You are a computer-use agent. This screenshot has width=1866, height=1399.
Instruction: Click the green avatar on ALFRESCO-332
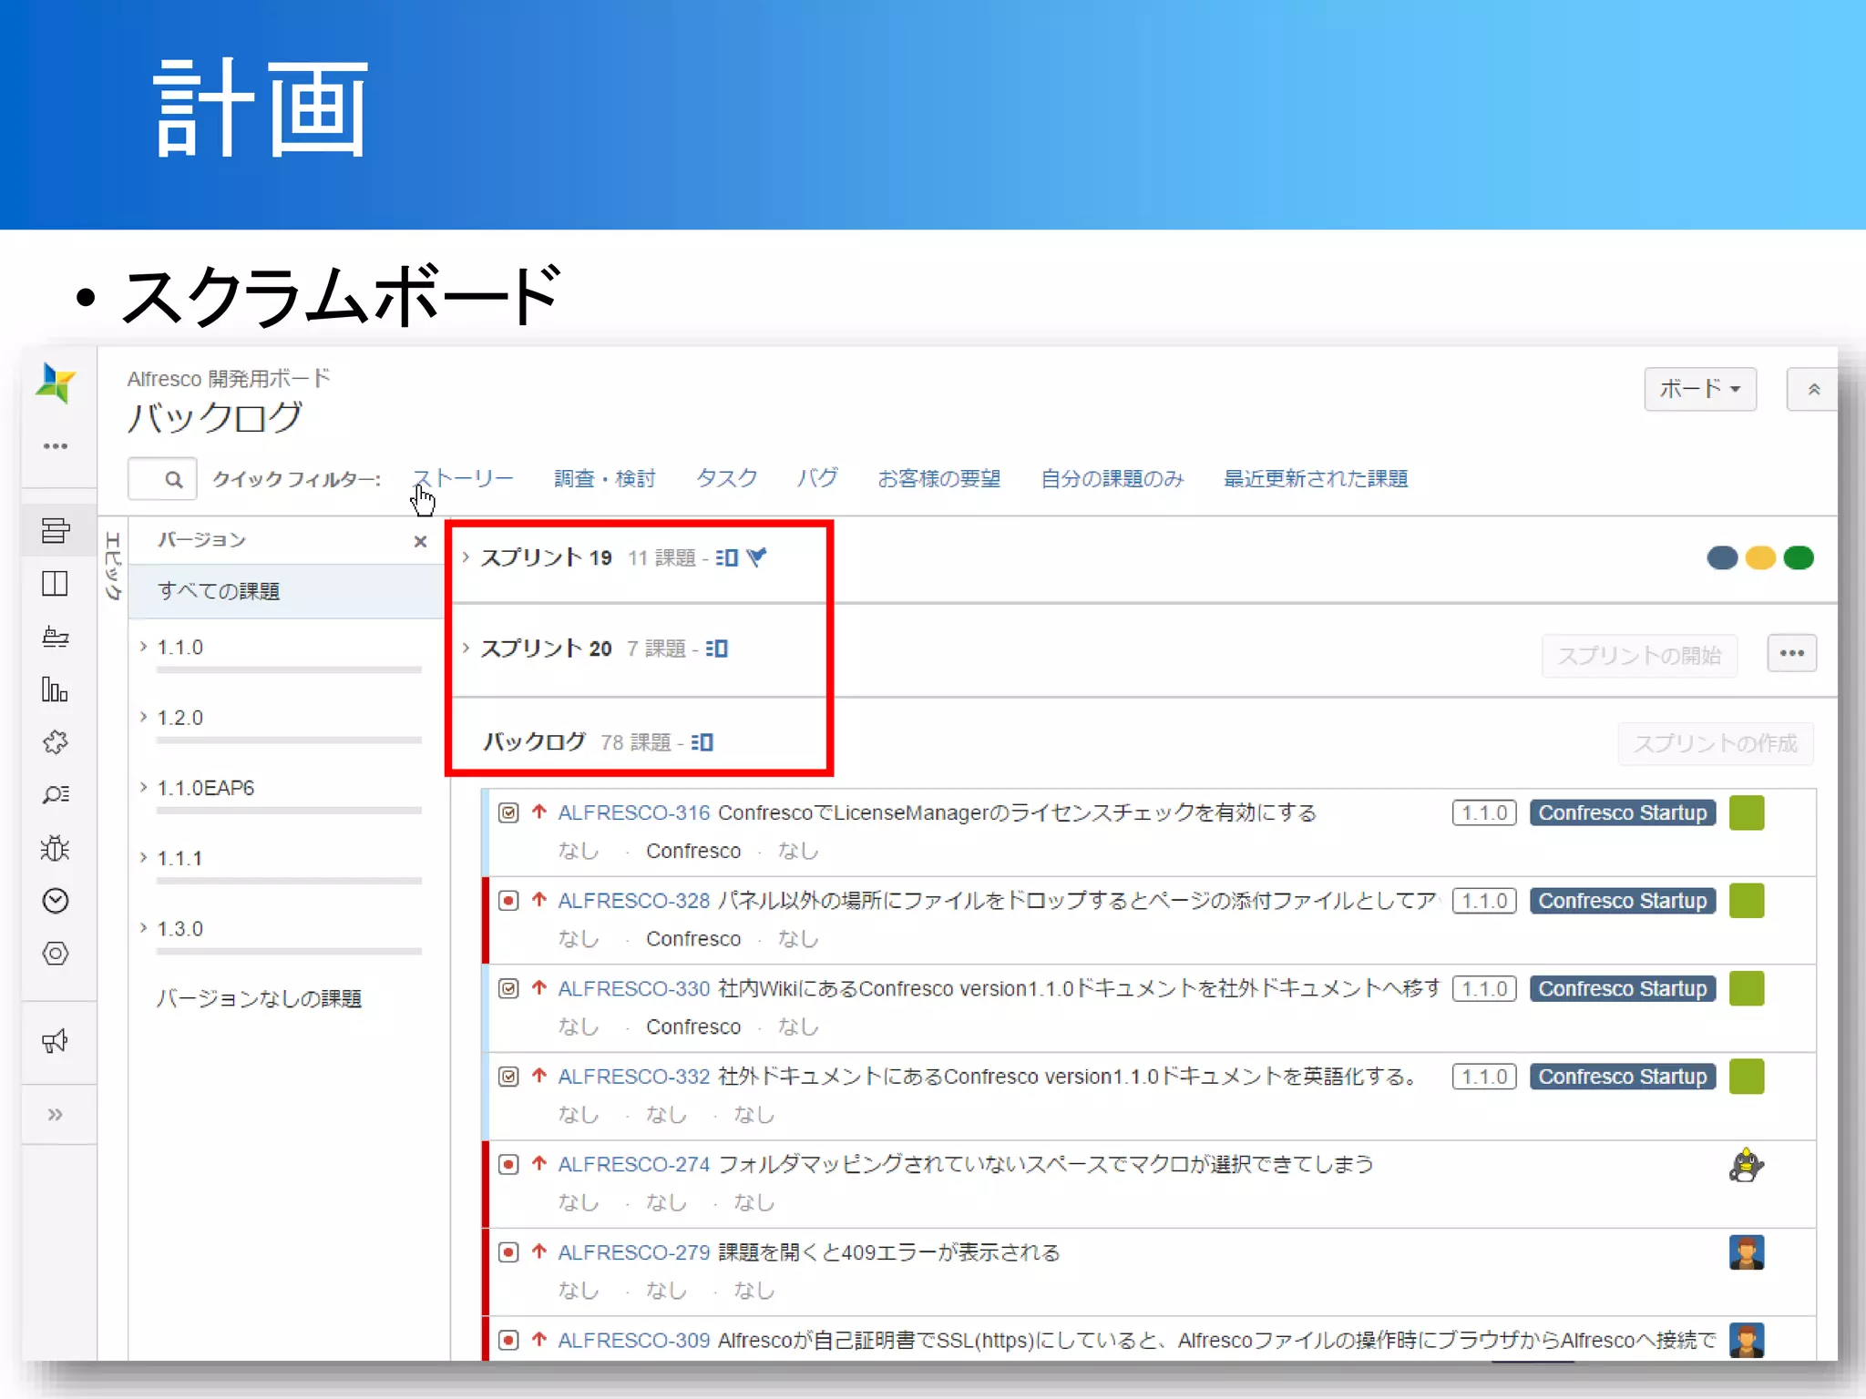(1746, 1077)
